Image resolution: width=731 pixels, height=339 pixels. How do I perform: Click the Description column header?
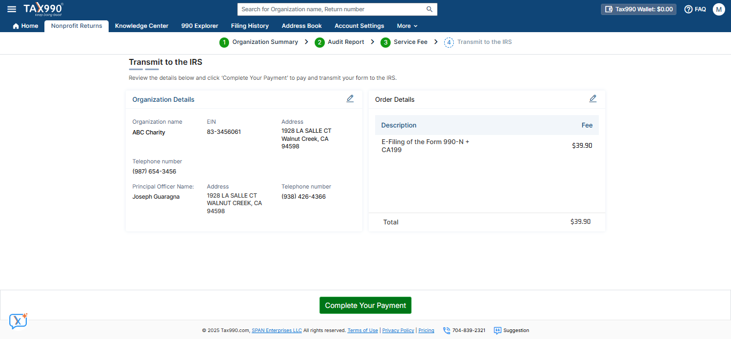399,125
